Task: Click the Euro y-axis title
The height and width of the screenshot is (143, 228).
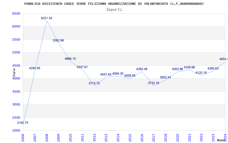Action: pos(14,72)
